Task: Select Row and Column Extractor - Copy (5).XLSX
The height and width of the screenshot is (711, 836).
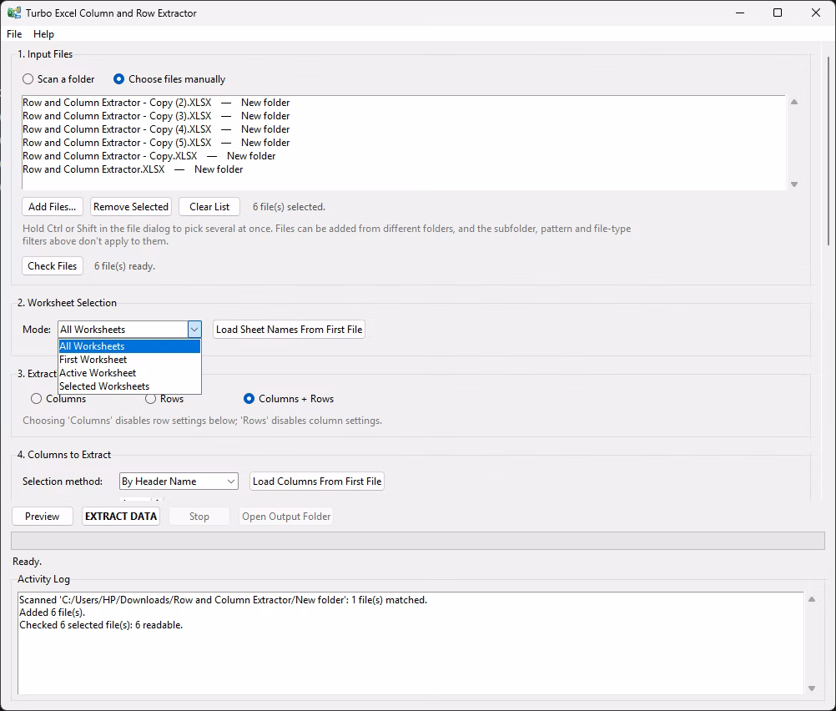Action: 156,143
